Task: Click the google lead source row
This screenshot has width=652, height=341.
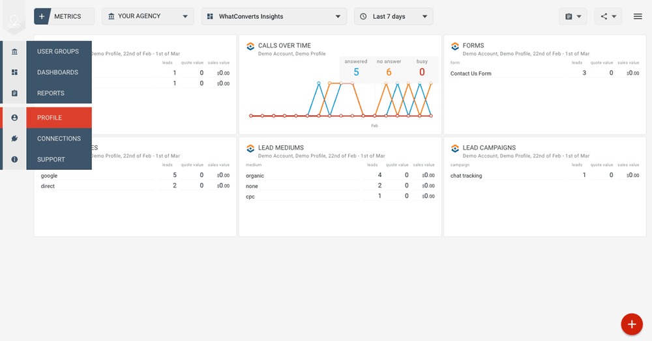Action: click(x=135, y=176)
